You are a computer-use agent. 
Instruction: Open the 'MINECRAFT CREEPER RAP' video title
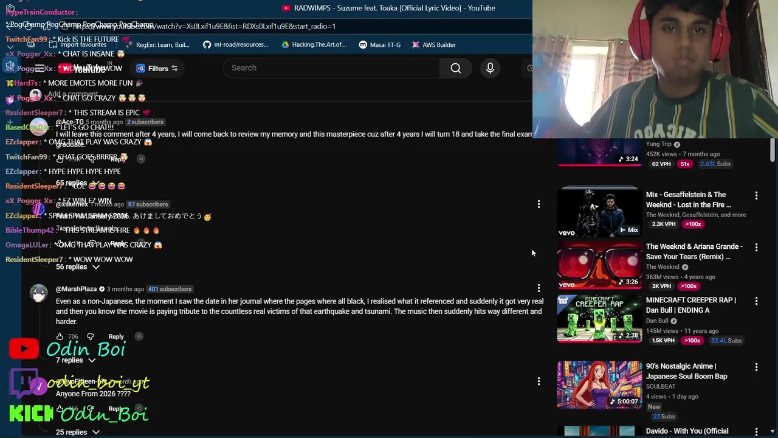click(x=690, y=305)
